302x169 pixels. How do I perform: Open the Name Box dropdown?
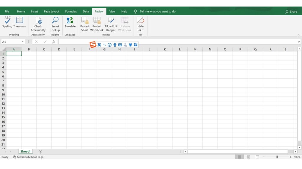(22, 42)
